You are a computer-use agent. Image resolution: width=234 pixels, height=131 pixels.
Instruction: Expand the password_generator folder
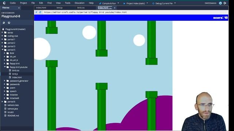tap(4, 81)
